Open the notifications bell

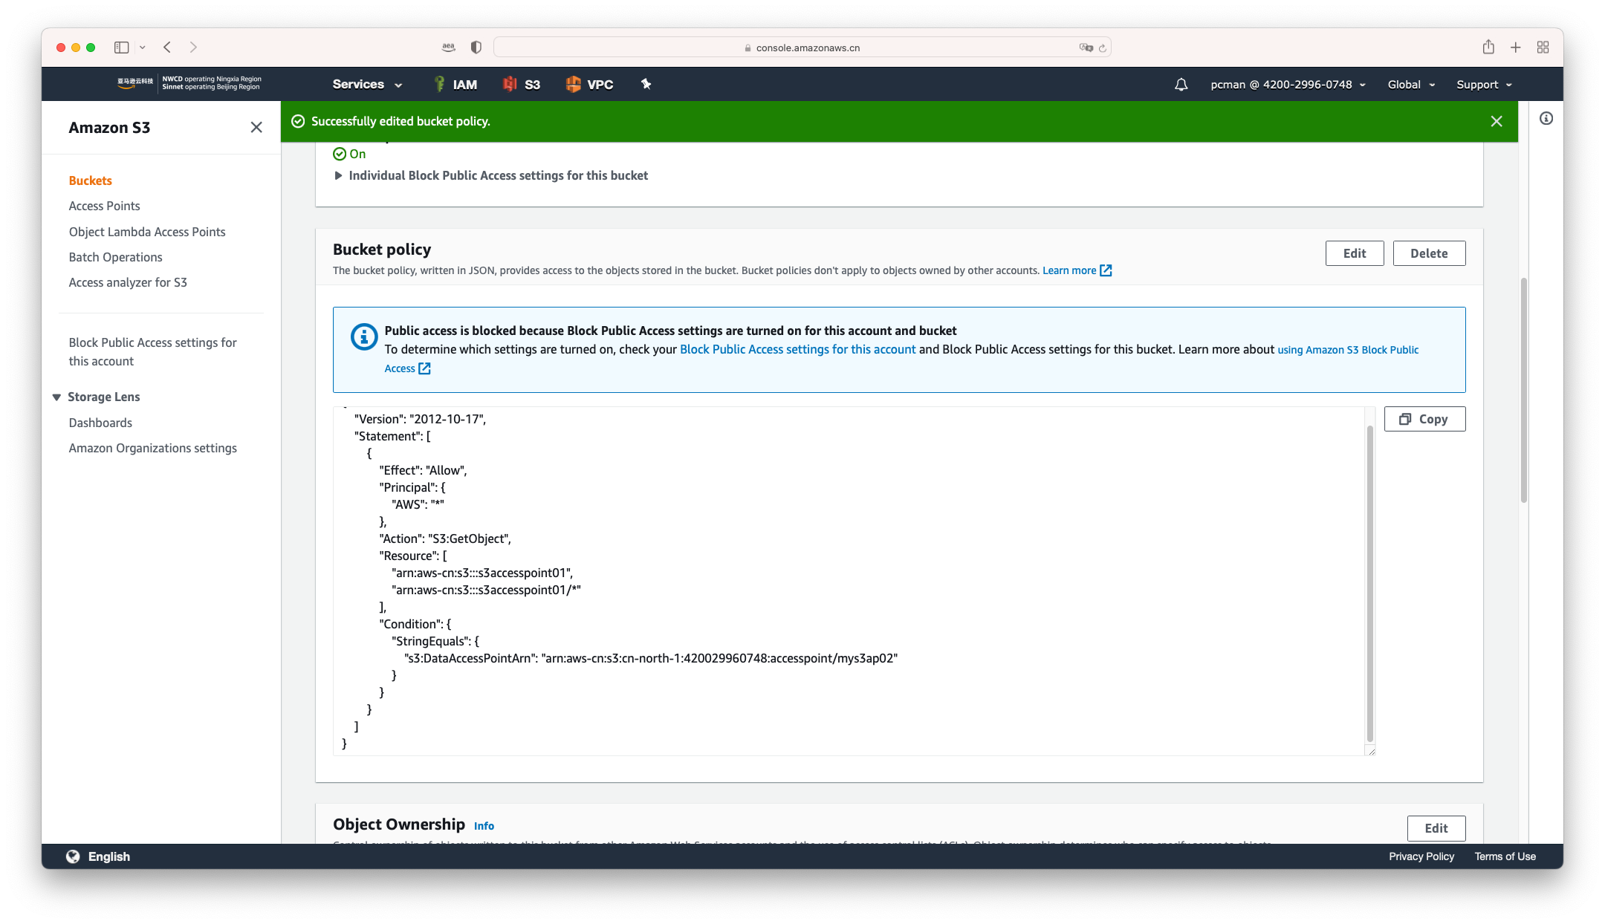coord(1181,85)
